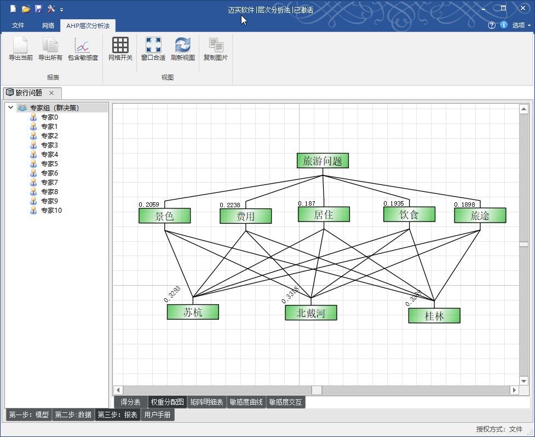Click the horizontal scrollbar thumb
The image size is (535, 437).
tap(317, 390)
